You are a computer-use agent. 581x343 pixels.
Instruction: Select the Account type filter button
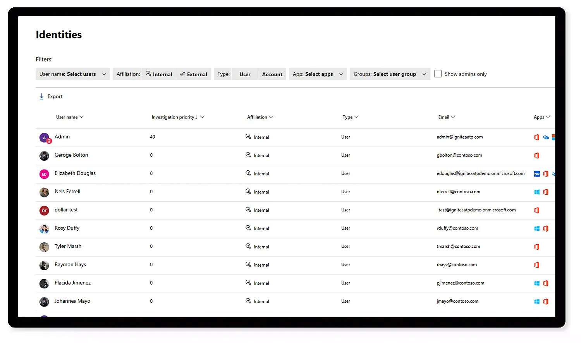[x=272, y=74]
